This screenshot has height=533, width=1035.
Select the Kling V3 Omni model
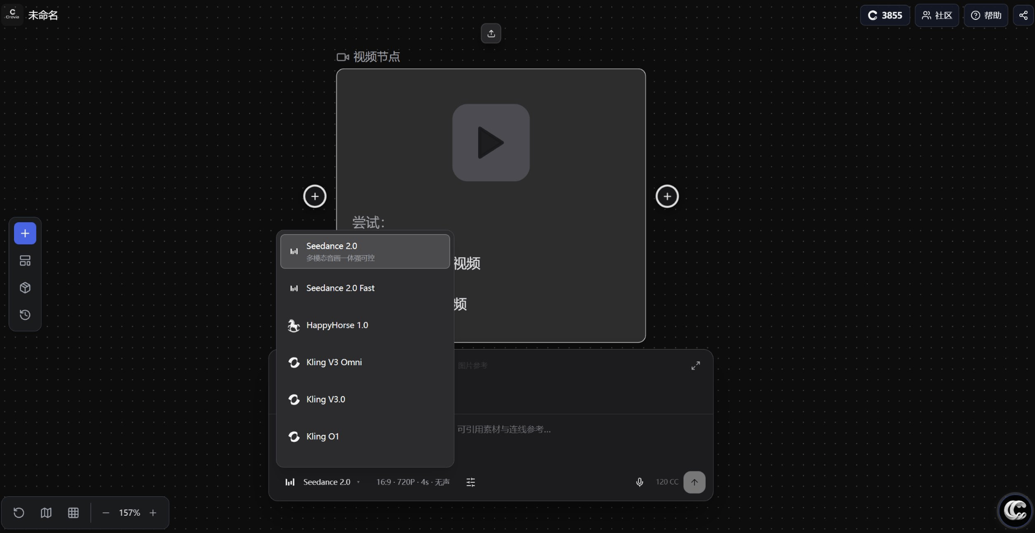(x=365, y=363)
